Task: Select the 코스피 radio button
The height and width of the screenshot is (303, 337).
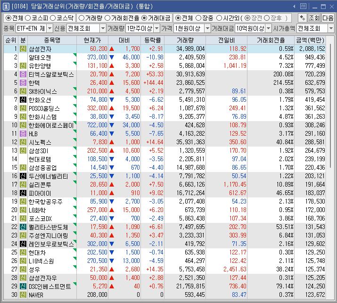Action: tap(28, 18)
